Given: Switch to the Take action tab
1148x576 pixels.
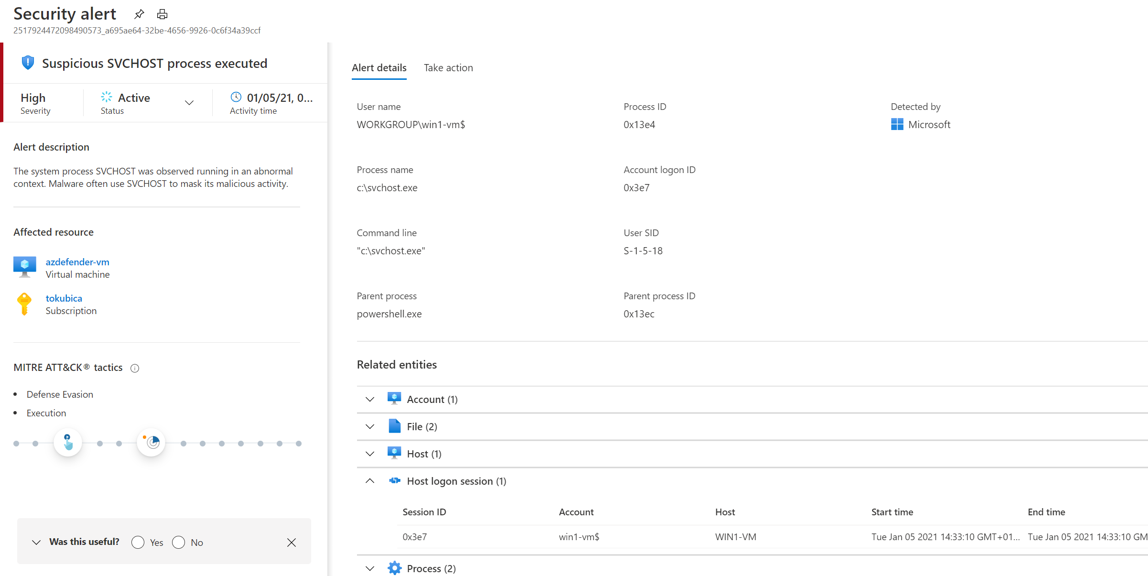Looking at the screenshot, I should click(448, 68).
